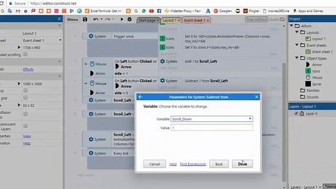
Task: Click the Gmail bookmark icon
Action: [x=18, y=11]
